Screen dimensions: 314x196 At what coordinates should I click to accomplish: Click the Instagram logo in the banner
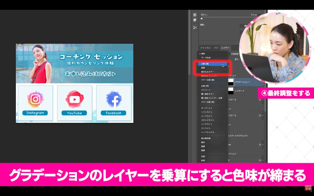[35, 99]
